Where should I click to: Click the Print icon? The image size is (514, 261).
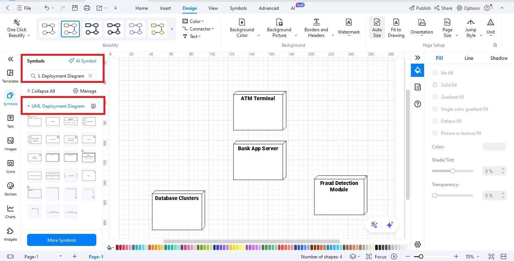[x=87, y=8]
